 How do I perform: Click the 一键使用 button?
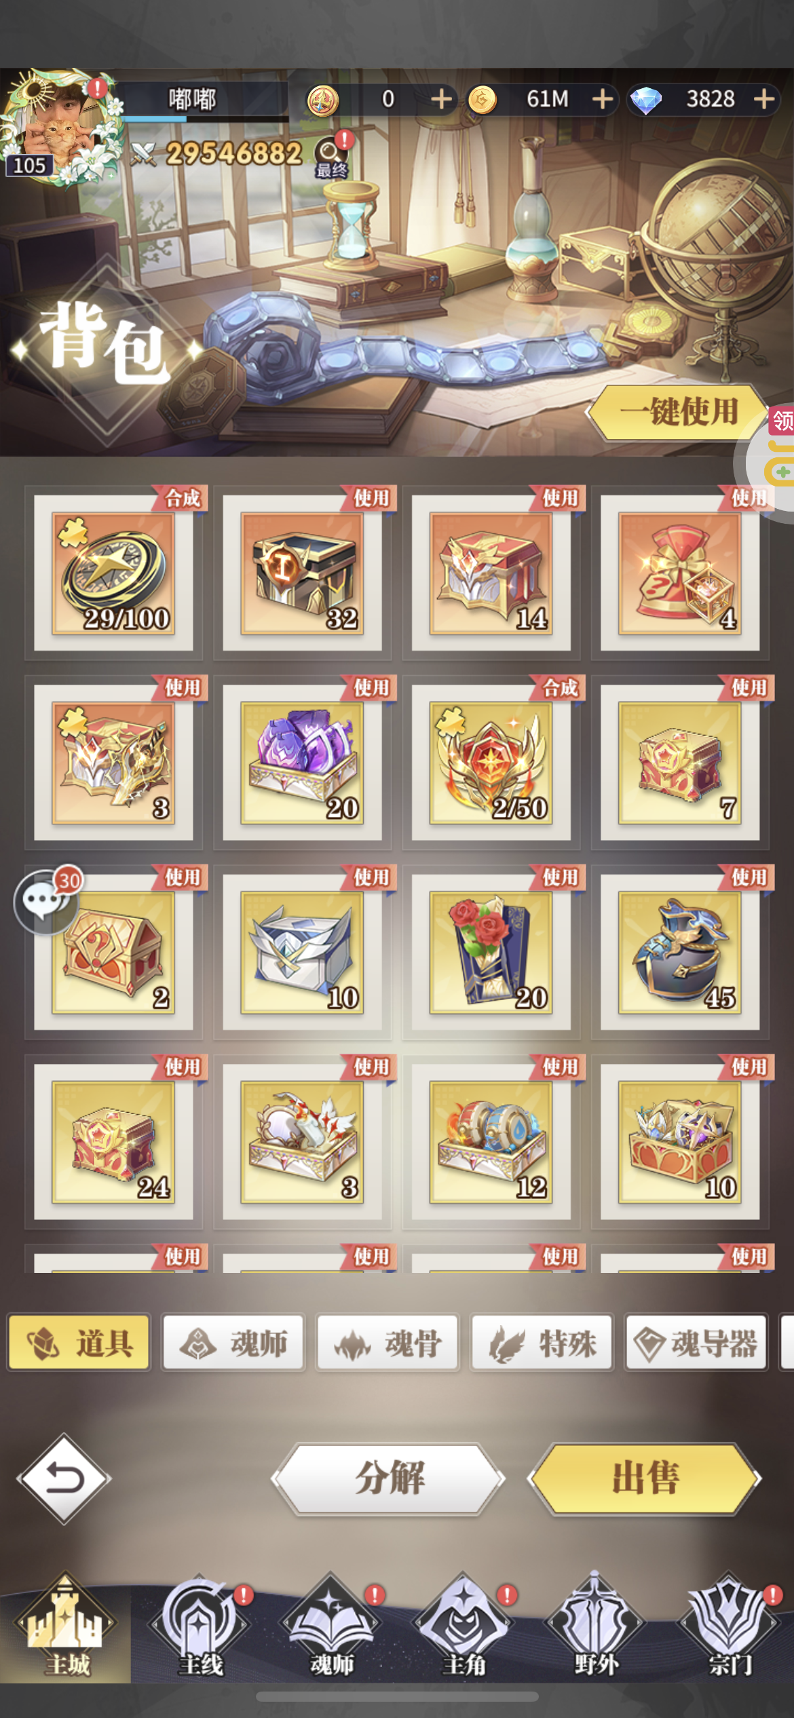[677, 412]
